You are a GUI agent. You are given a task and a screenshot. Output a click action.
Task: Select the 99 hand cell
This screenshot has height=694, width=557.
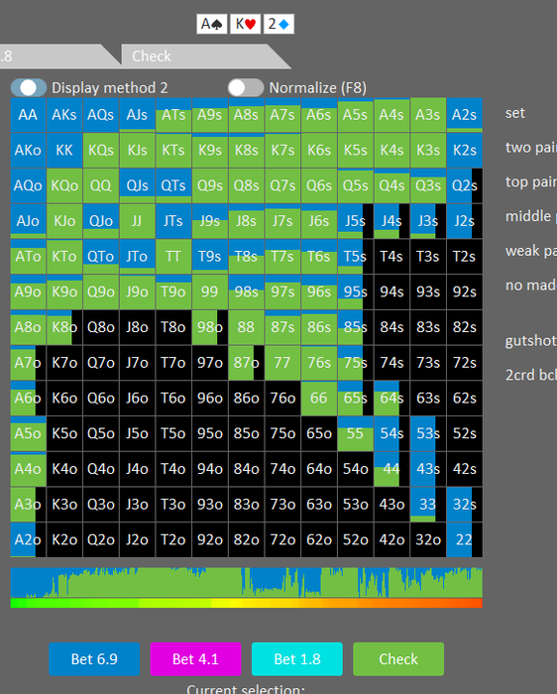click(x=210, y=291)
